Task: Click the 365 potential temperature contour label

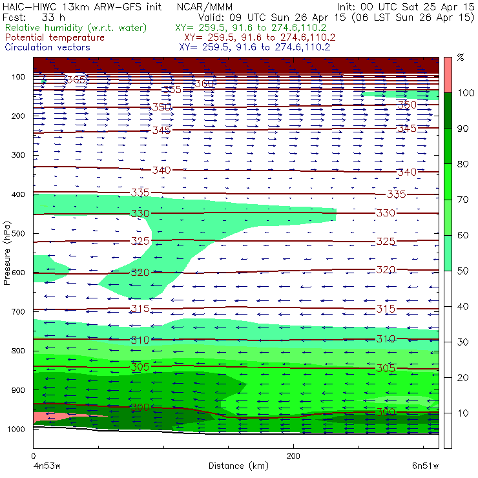Action: [x=76, y=80]
